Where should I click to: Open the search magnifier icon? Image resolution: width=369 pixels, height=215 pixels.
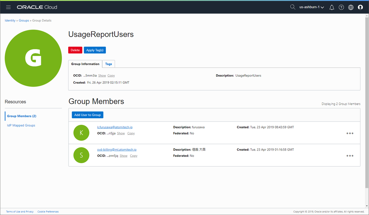pos(292,7)
